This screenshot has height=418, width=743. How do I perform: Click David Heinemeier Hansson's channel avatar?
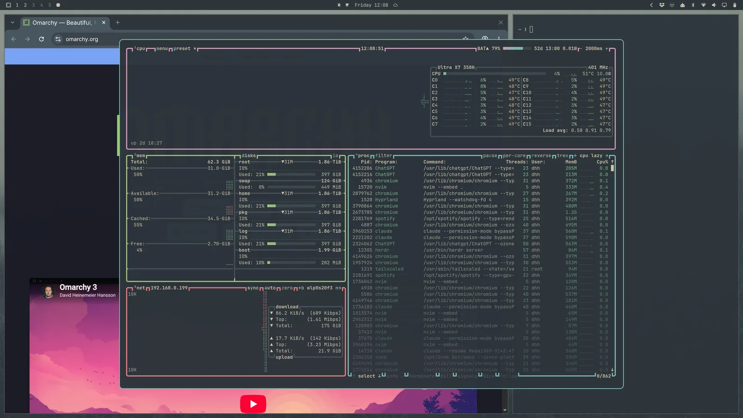(48, 292)
